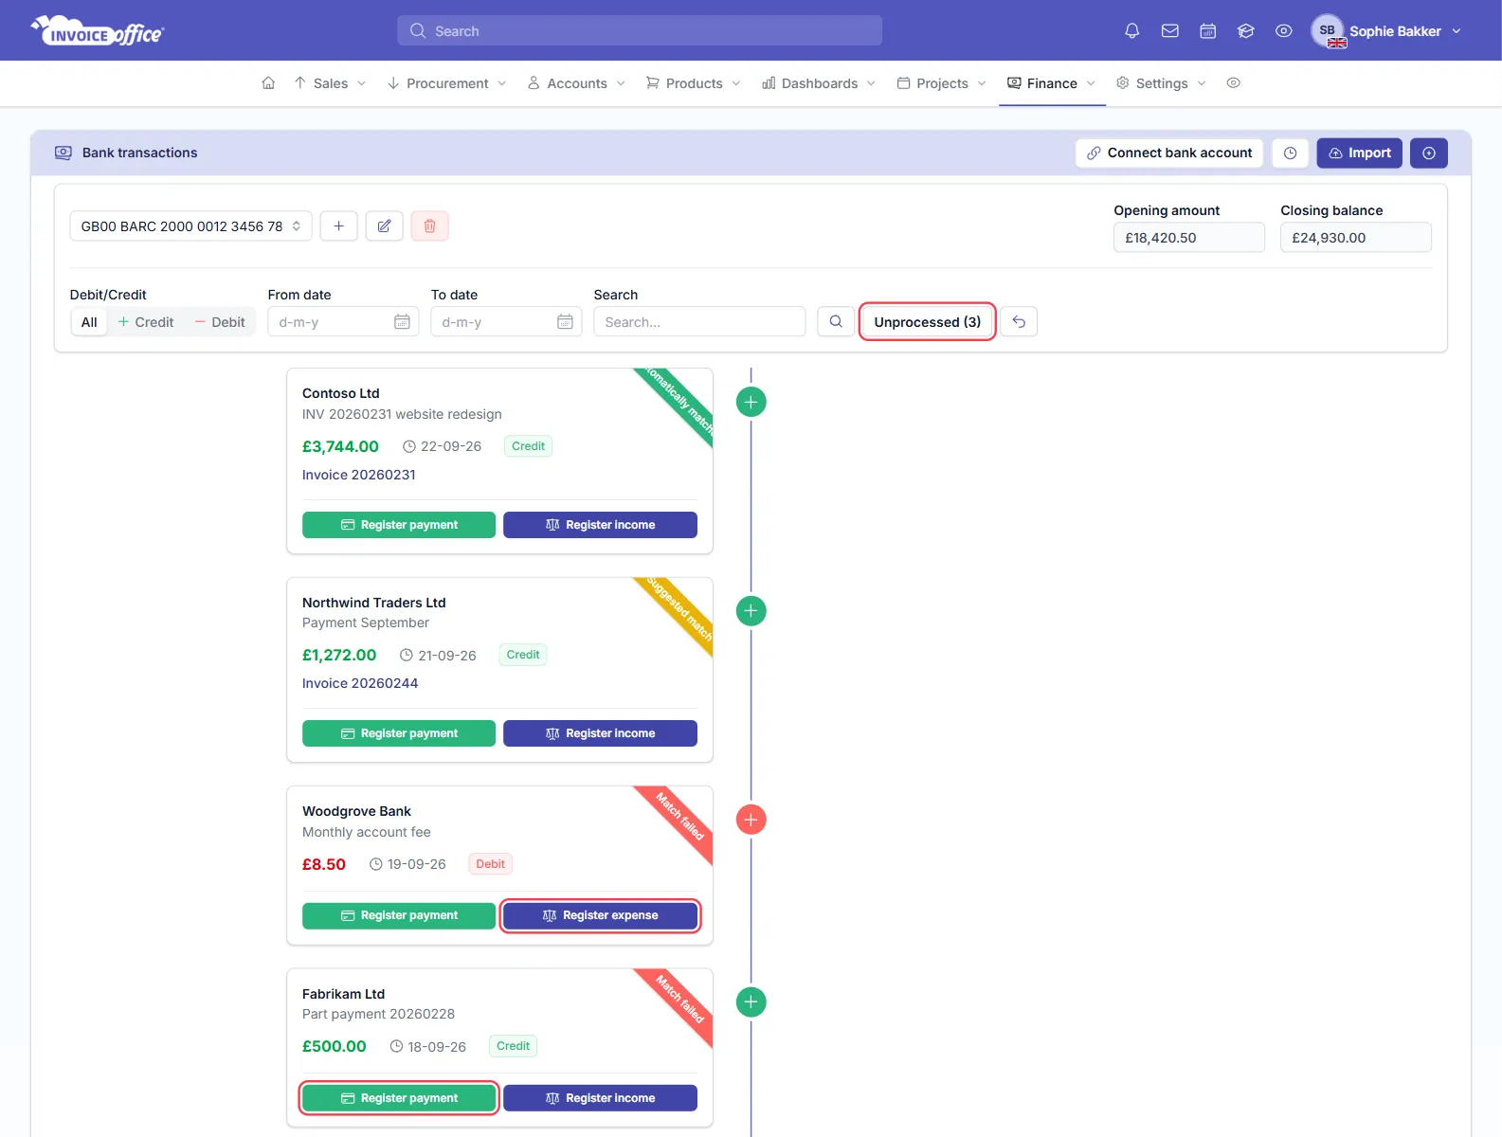Click the eye icon after Settings menu
Viewport: 1502px width, 1137px height.
[x=1233, y=83]
